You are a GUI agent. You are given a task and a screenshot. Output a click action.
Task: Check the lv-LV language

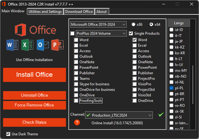pos(171,65)
